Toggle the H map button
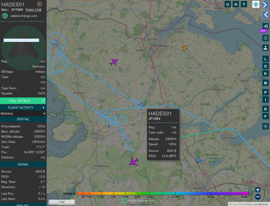The image size is (270, 206). click(x=236, y=4)
